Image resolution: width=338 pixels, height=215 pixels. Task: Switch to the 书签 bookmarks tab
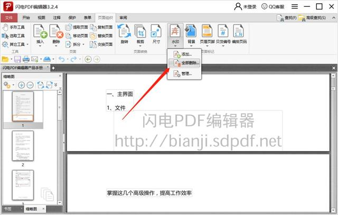coord(8,209)
